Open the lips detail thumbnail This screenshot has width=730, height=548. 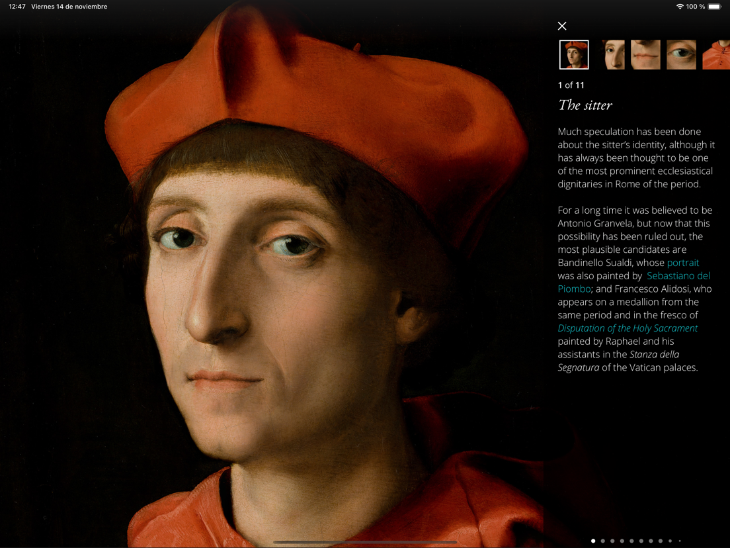(x=645, y=54)
